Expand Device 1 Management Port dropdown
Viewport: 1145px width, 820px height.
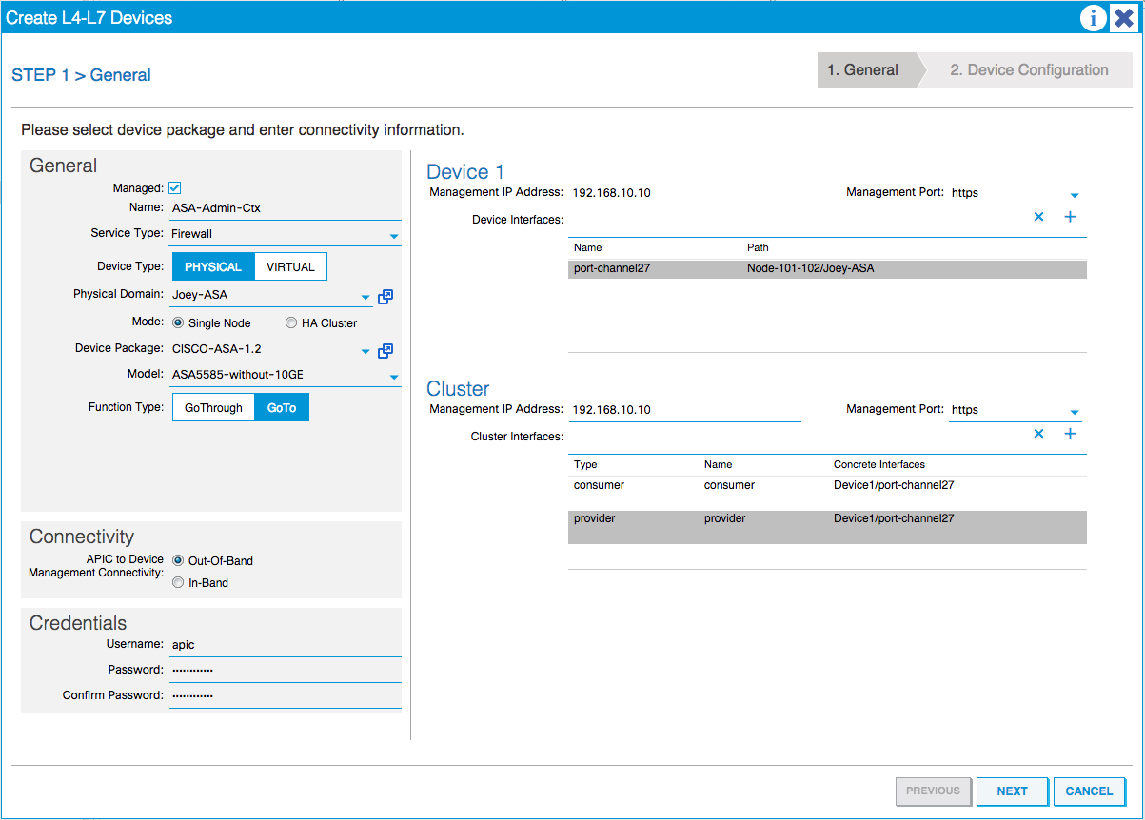pos(1074,196)
